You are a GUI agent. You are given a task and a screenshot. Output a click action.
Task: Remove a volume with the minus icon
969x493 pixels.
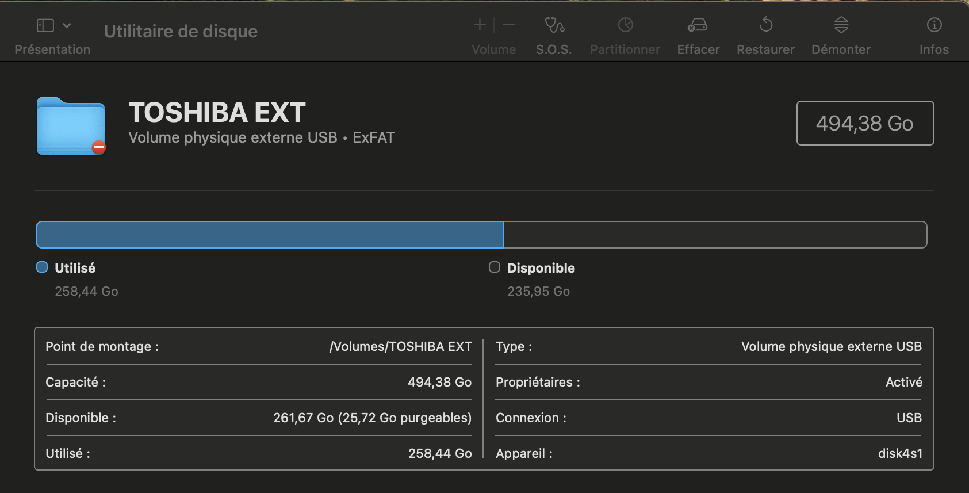(x=508, y=25)
